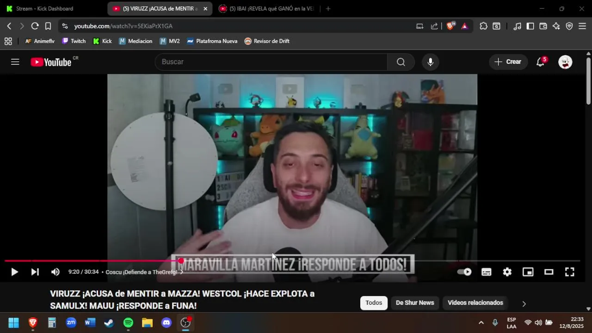Go back in browser history
This screenshot has width=592, height=333.
tap(9, 26)
